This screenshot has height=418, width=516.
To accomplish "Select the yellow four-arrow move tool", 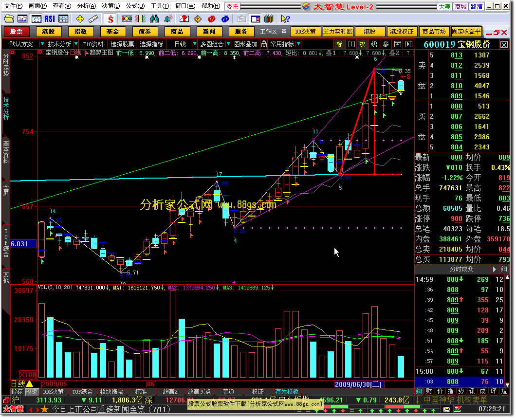I will (80, 19).
